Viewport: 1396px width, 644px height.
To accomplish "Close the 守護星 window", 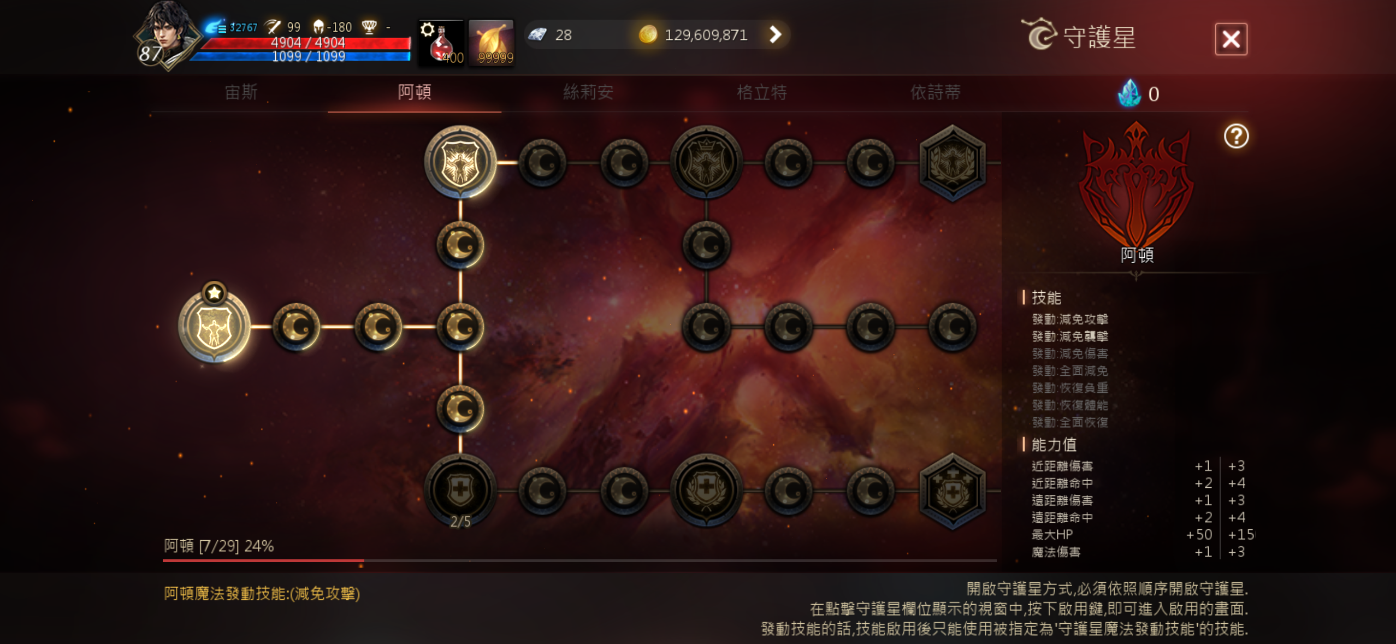I will pyautogui.click(x=1231, y=39).
